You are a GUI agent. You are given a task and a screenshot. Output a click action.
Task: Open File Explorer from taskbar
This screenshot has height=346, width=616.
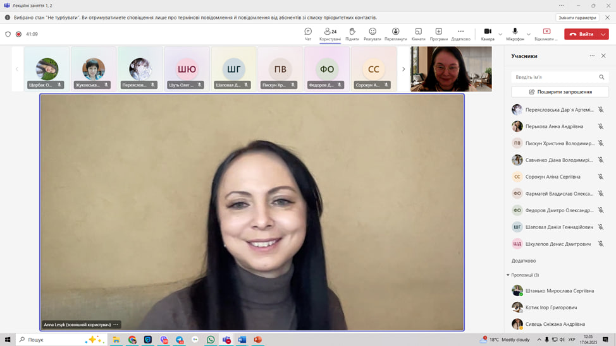[x=116, y=340]
